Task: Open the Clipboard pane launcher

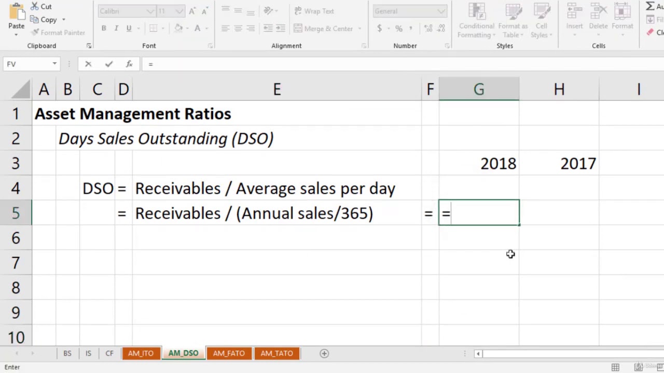Action: pos(89,46)
